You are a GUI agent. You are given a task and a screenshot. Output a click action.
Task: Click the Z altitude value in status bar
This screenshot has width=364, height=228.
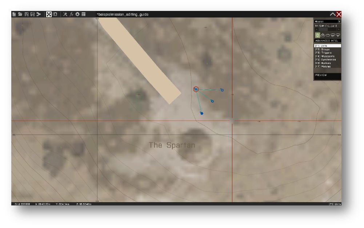click(x=84, y=204)
